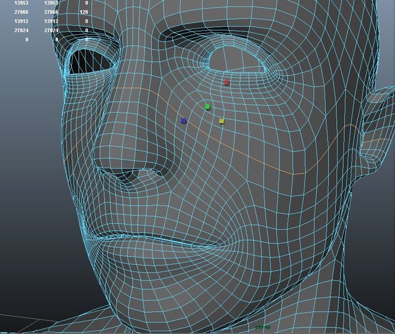Image resolution: width=395 pixels, height=334 pixels.
Task: Select the red vertex marker under the eye
Action: click(x=227, y=82)
